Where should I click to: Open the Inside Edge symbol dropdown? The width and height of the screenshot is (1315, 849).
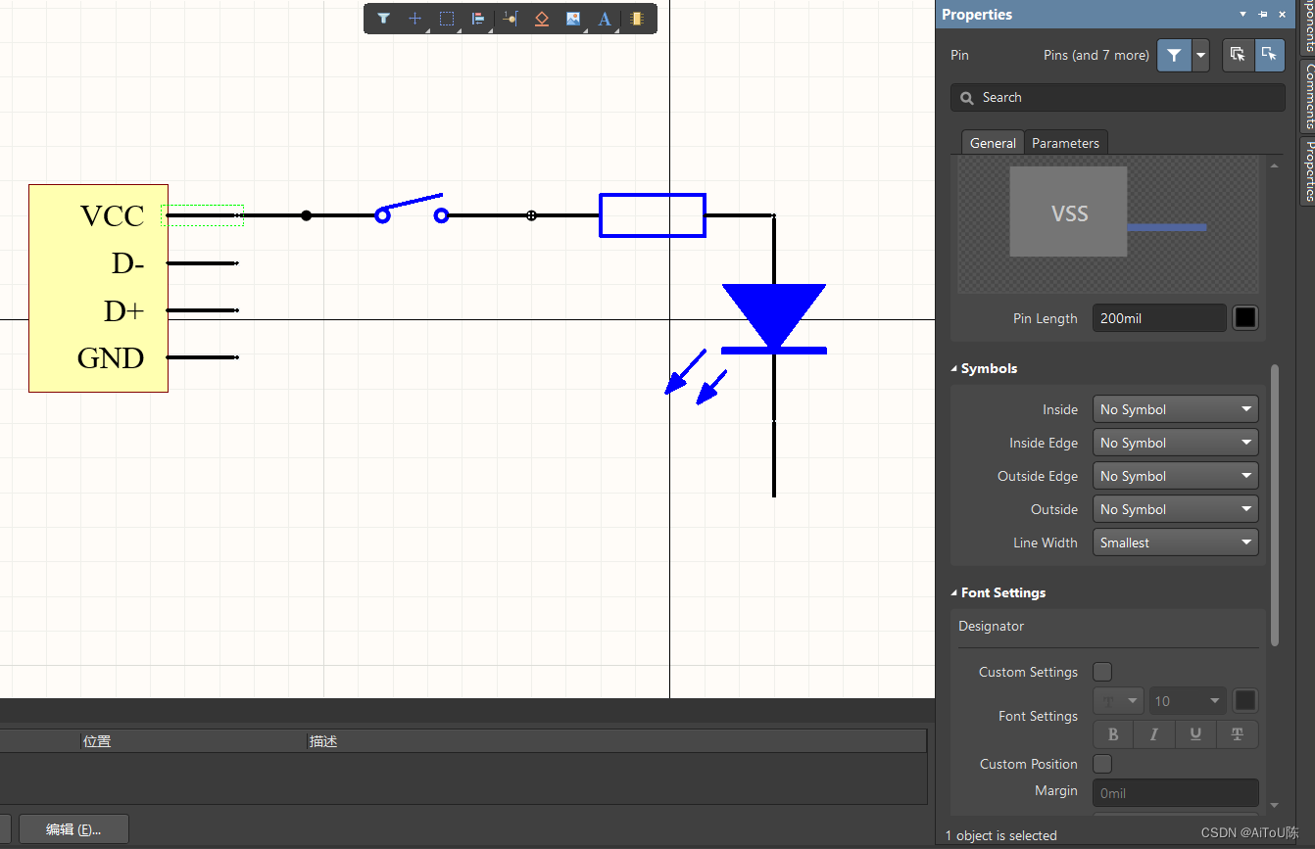[x=1175, y=443]
